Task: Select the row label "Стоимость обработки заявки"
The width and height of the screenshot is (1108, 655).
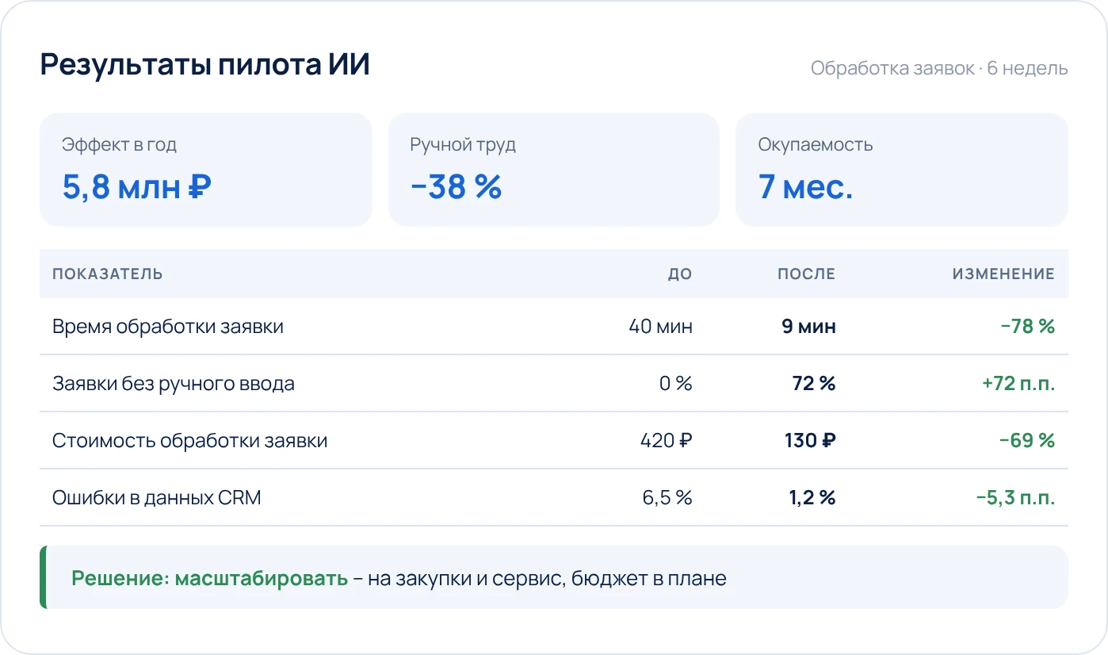Action: pos(190,441)
